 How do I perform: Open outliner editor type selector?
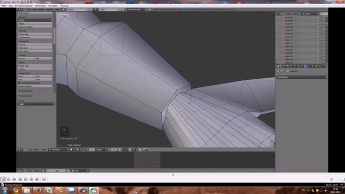[x=279, y=14]
